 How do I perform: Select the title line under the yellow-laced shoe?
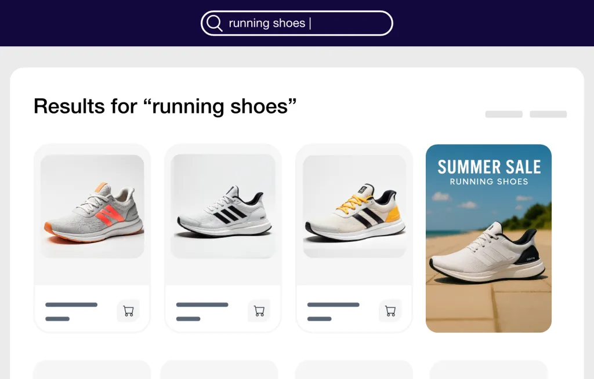pyautogui.click(x=333, y=304)
